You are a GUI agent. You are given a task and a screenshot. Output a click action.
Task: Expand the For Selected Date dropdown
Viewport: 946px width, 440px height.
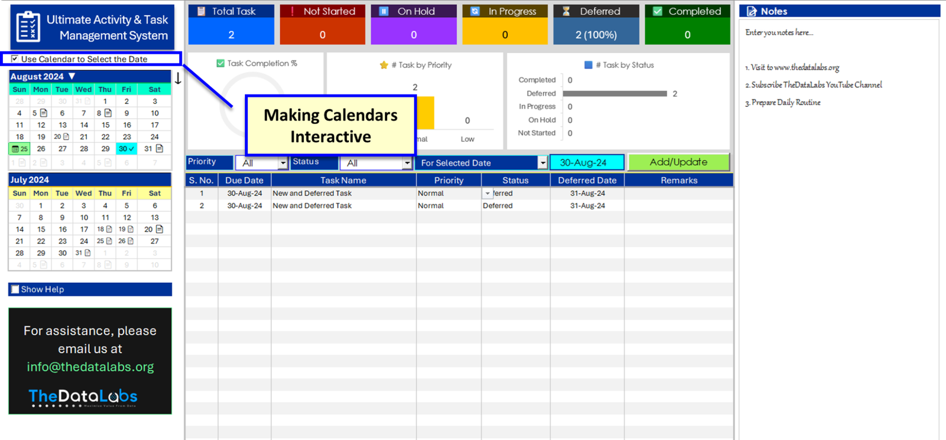(542, 163)
